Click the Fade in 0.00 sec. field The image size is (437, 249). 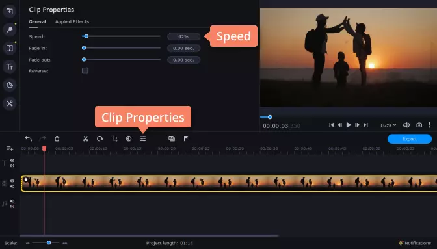183,49
